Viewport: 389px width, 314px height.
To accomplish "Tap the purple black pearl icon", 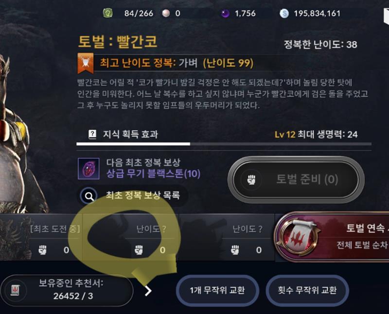I will tap(225, 14).
